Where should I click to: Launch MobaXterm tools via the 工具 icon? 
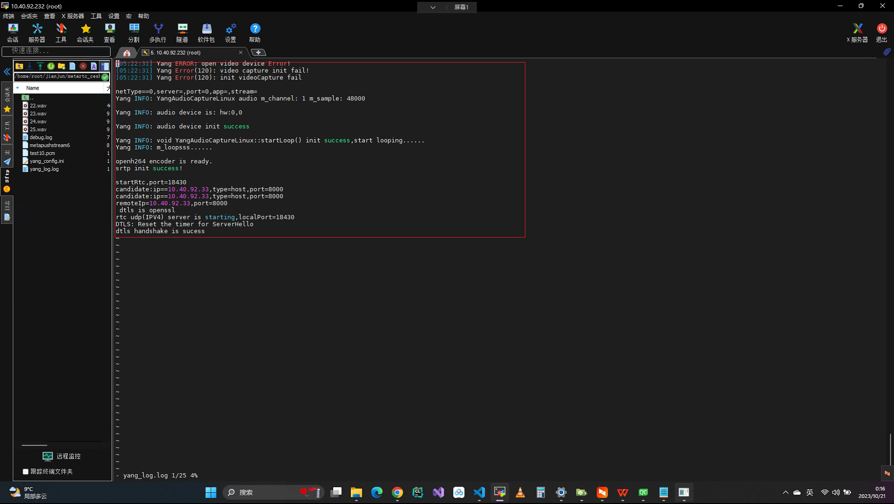(61, 33)
